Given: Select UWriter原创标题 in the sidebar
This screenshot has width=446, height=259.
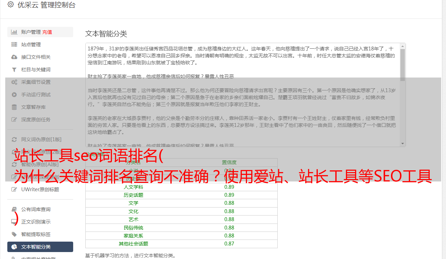Looking at the screenshot, I should (x=40, y=189).
